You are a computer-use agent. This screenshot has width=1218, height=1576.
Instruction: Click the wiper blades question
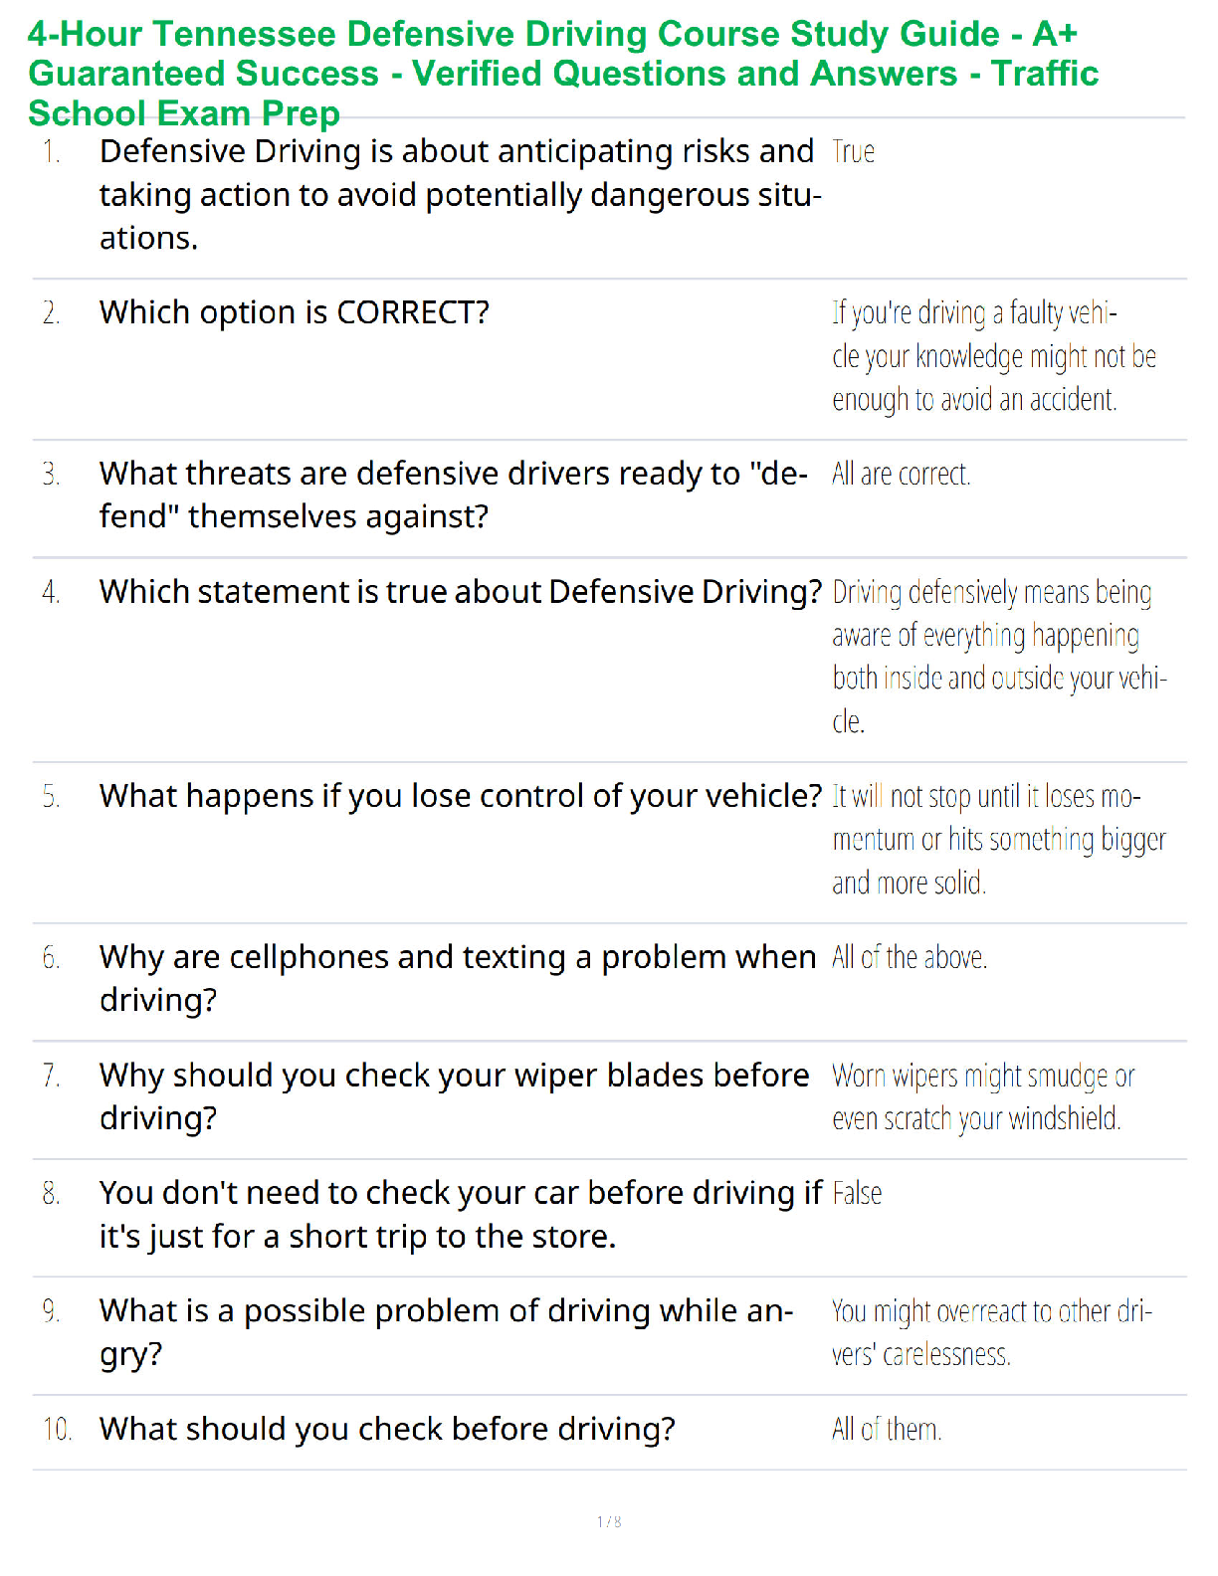(x=454, y=1096)
